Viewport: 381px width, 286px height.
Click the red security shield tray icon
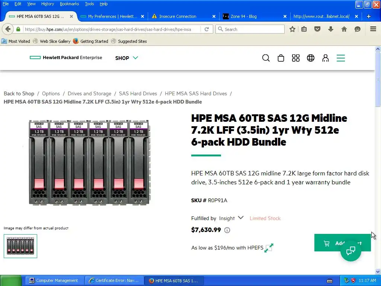click(353, 280)
